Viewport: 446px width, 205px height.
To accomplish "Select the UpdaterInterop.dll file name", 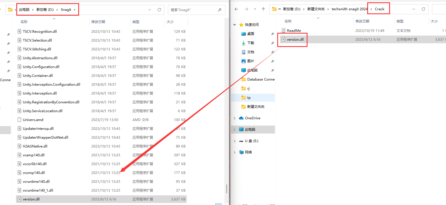I will pyautogui.click(x=38, y=128).
